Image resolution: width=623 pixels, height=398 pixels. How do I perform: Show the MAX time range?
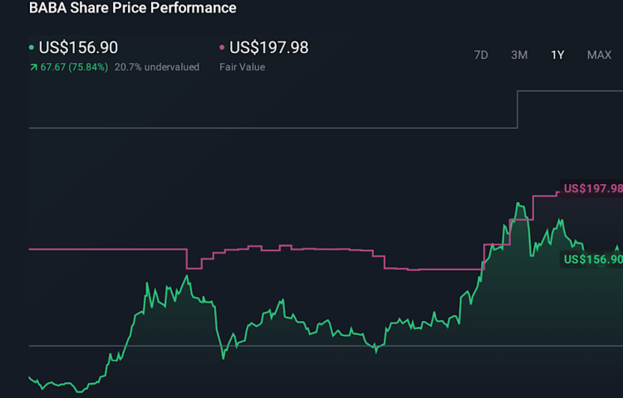(599, 55)
